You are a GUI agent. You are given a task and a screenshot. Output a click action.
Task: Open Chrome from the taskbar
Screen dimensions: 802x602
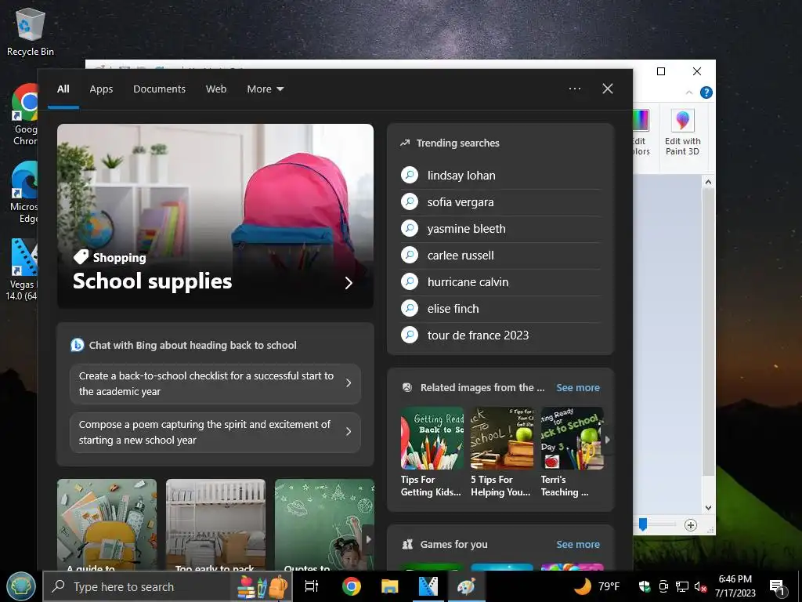click(352, 586)
